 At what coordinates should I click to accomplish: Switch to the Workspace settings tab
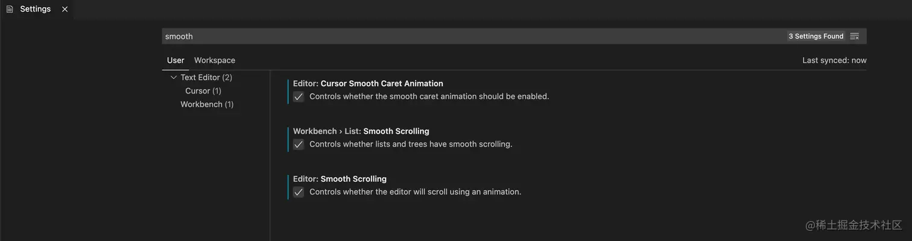(x=215, y=60)
